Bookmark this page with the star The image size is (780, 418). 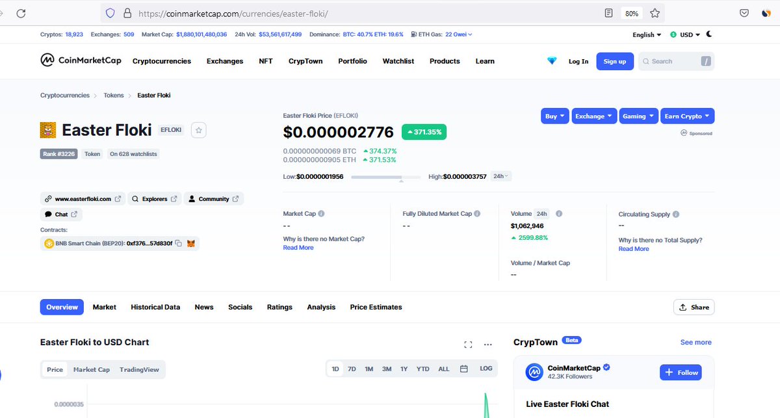click(x=655, y=13)
